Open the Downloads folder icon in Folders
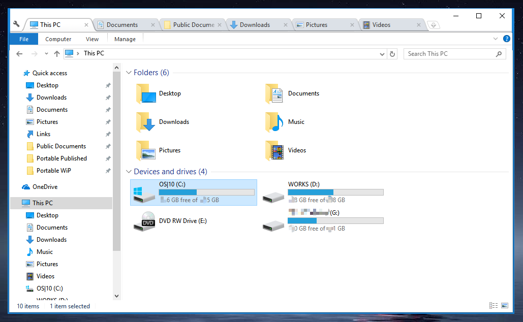This screenshot has width=523, height=322. pos(146,122)
